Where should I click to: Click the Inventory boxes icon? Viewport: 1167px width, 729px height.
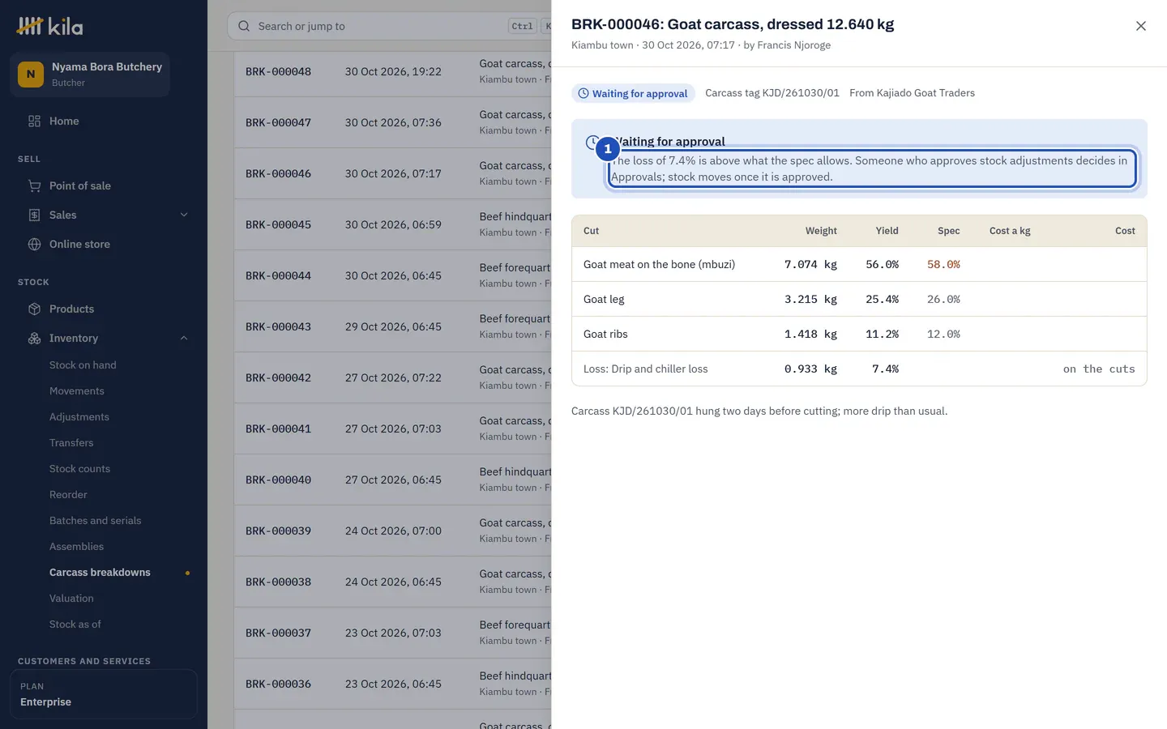pos(34,339)
